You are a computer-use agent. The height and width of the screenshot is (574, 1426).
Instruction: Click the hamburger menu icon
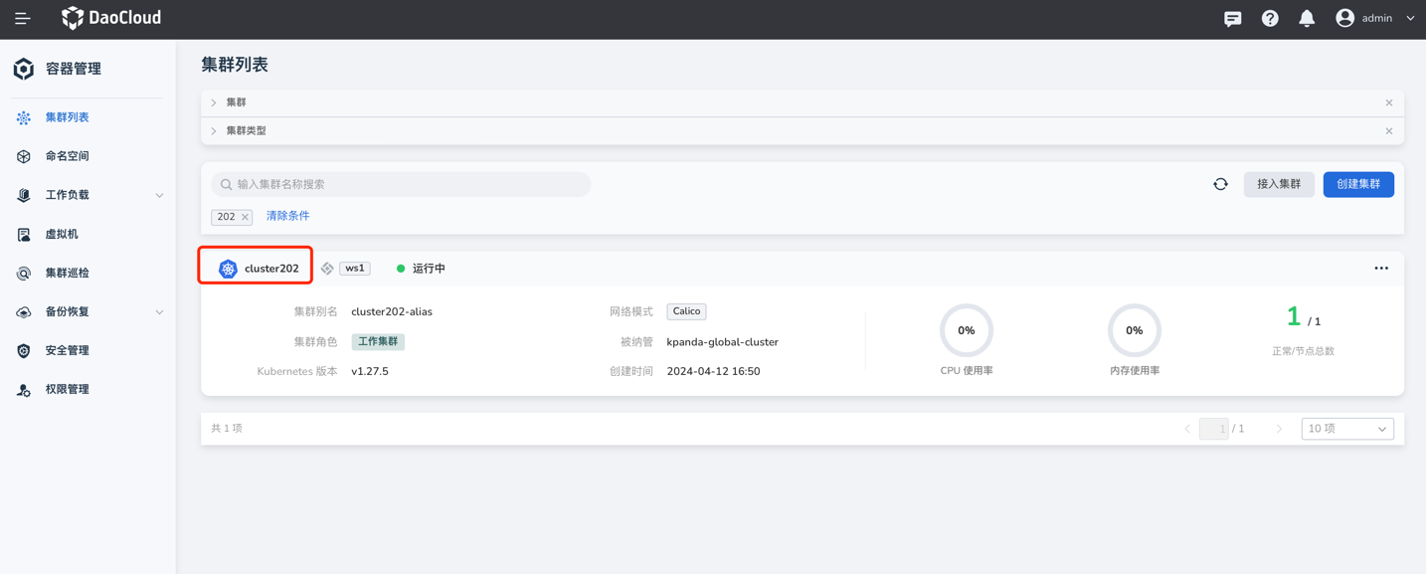[22, 18]
